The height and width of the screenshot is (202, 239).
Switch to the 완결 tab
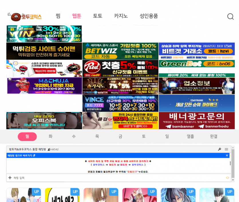[x=213, y=137]
